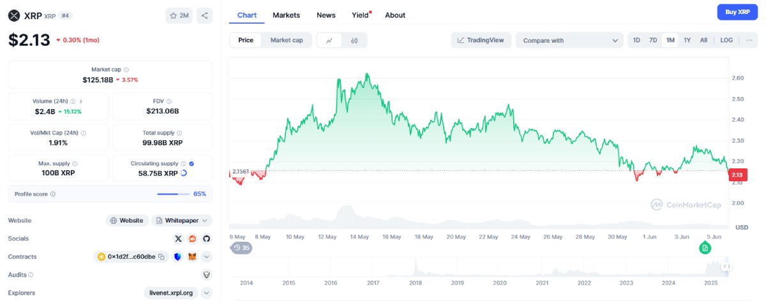766x301 pixels.
Task: Open the Chart tab
Action: [248, 15]
